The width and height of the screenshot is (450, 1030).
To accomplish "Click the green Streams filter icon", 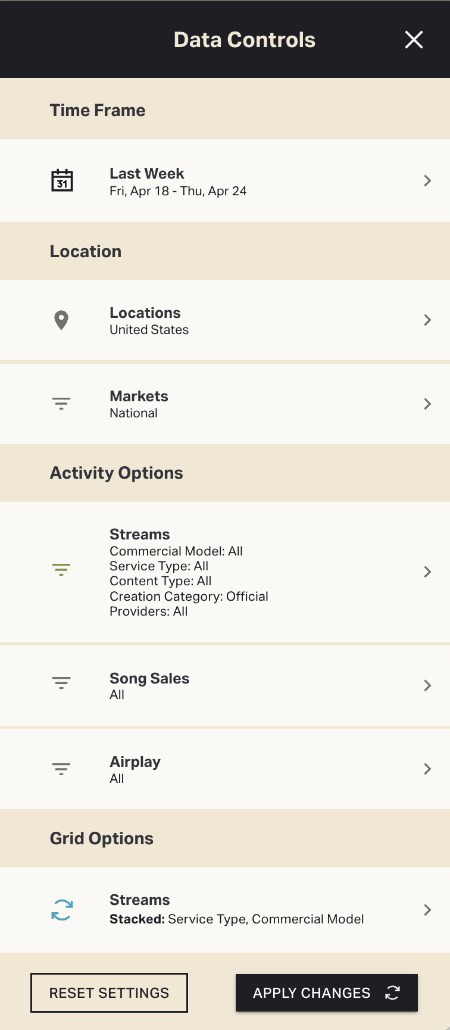I will tap(61, 570).
